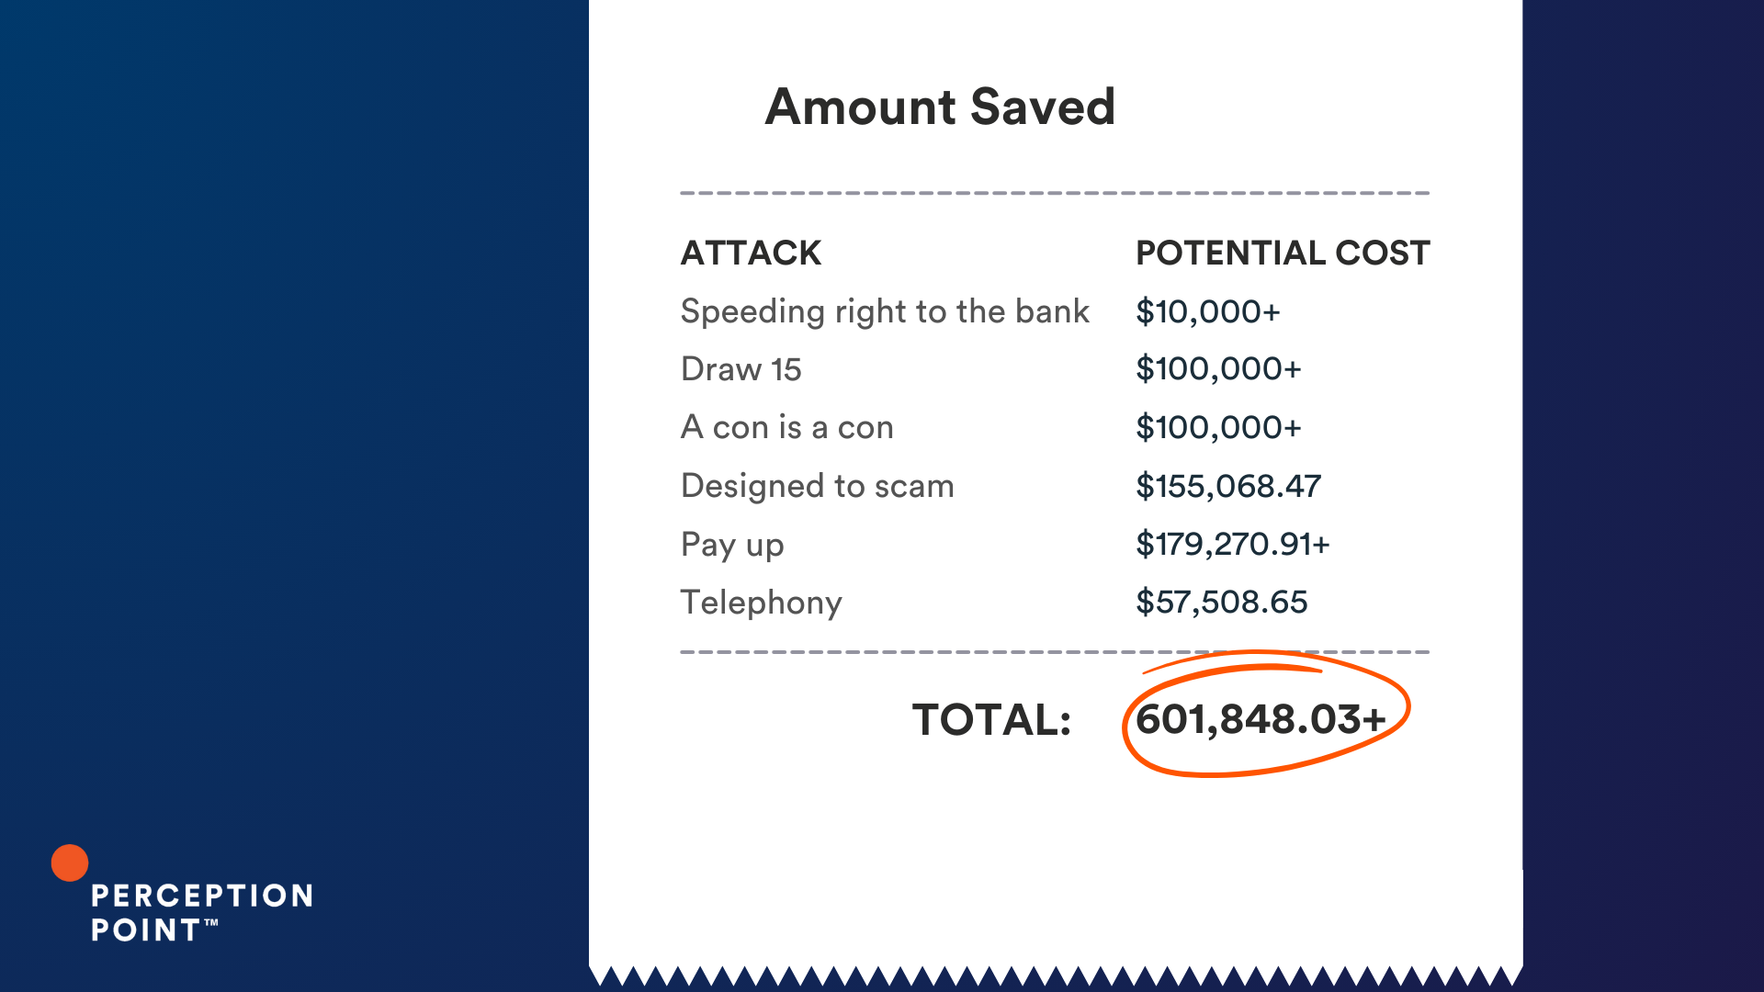Click the $155,068.47 amount

(x=1228, y=486)
